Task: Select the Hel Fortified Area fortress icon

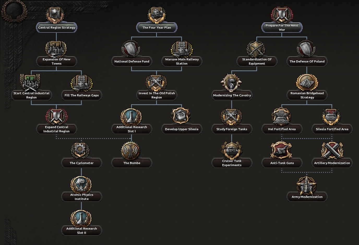Action: 282,117
